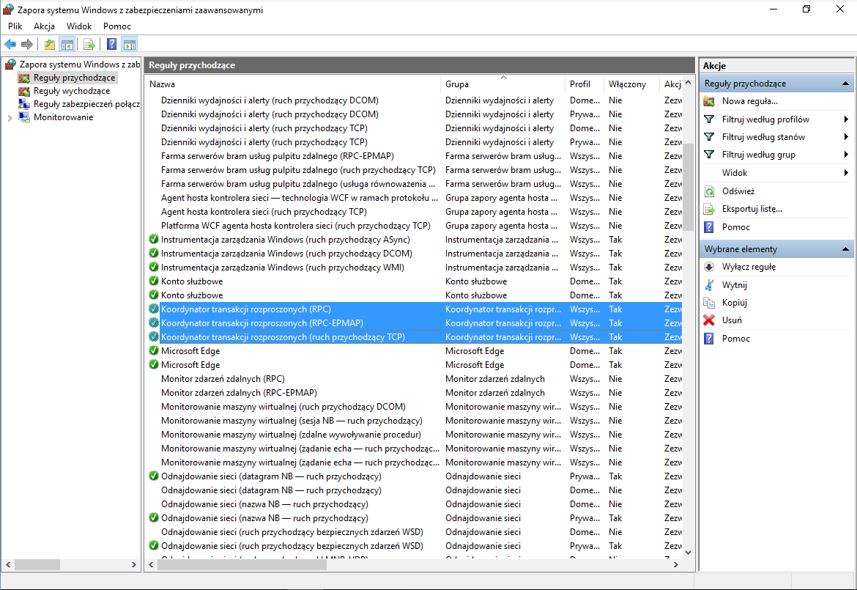Image resolution: width=857 pixels, height=590 pixels.
Task: Click the Export list toolbar icon
Action: [x=89, y=45]
